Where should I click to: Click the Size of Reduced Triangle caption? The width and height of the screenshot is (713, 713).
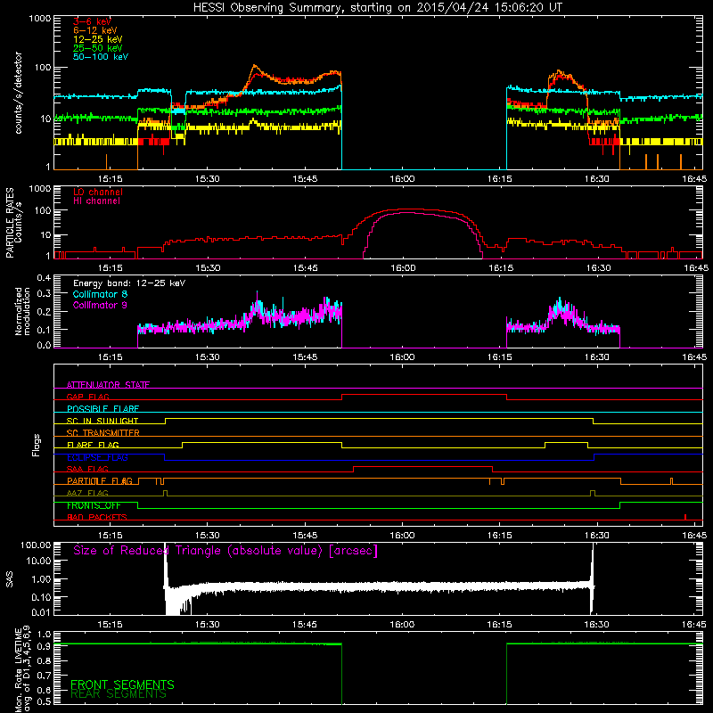point(225,551)
